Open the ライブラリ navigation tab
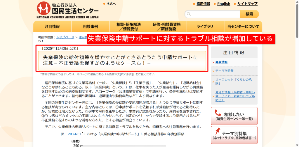299x147 pixels. 205,26
